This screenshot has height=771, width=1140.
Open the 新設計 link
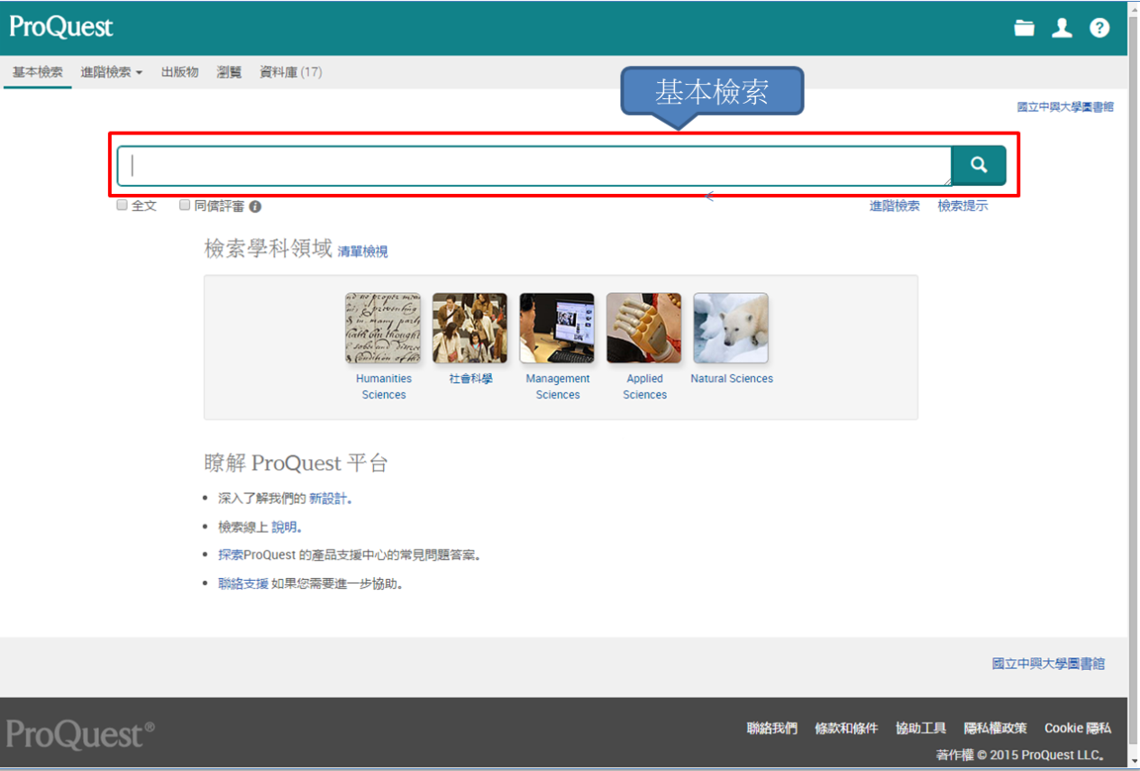coord(328,498)
